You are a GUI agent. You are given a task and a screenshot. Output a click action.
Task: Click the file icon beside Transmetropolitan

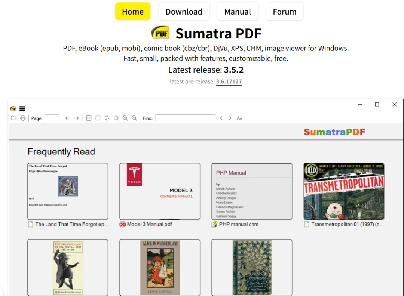pos(306,225)
